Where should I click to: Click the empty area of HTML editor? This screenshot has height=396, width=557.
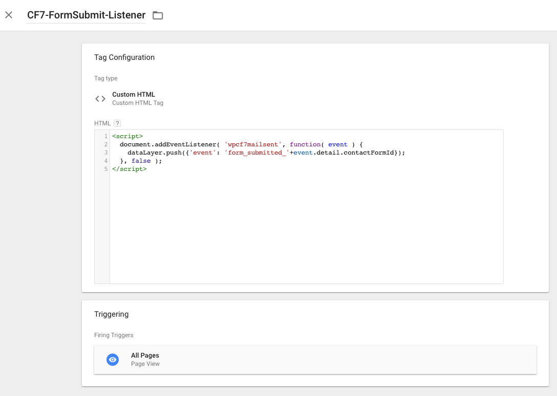(x=307, y=230)
